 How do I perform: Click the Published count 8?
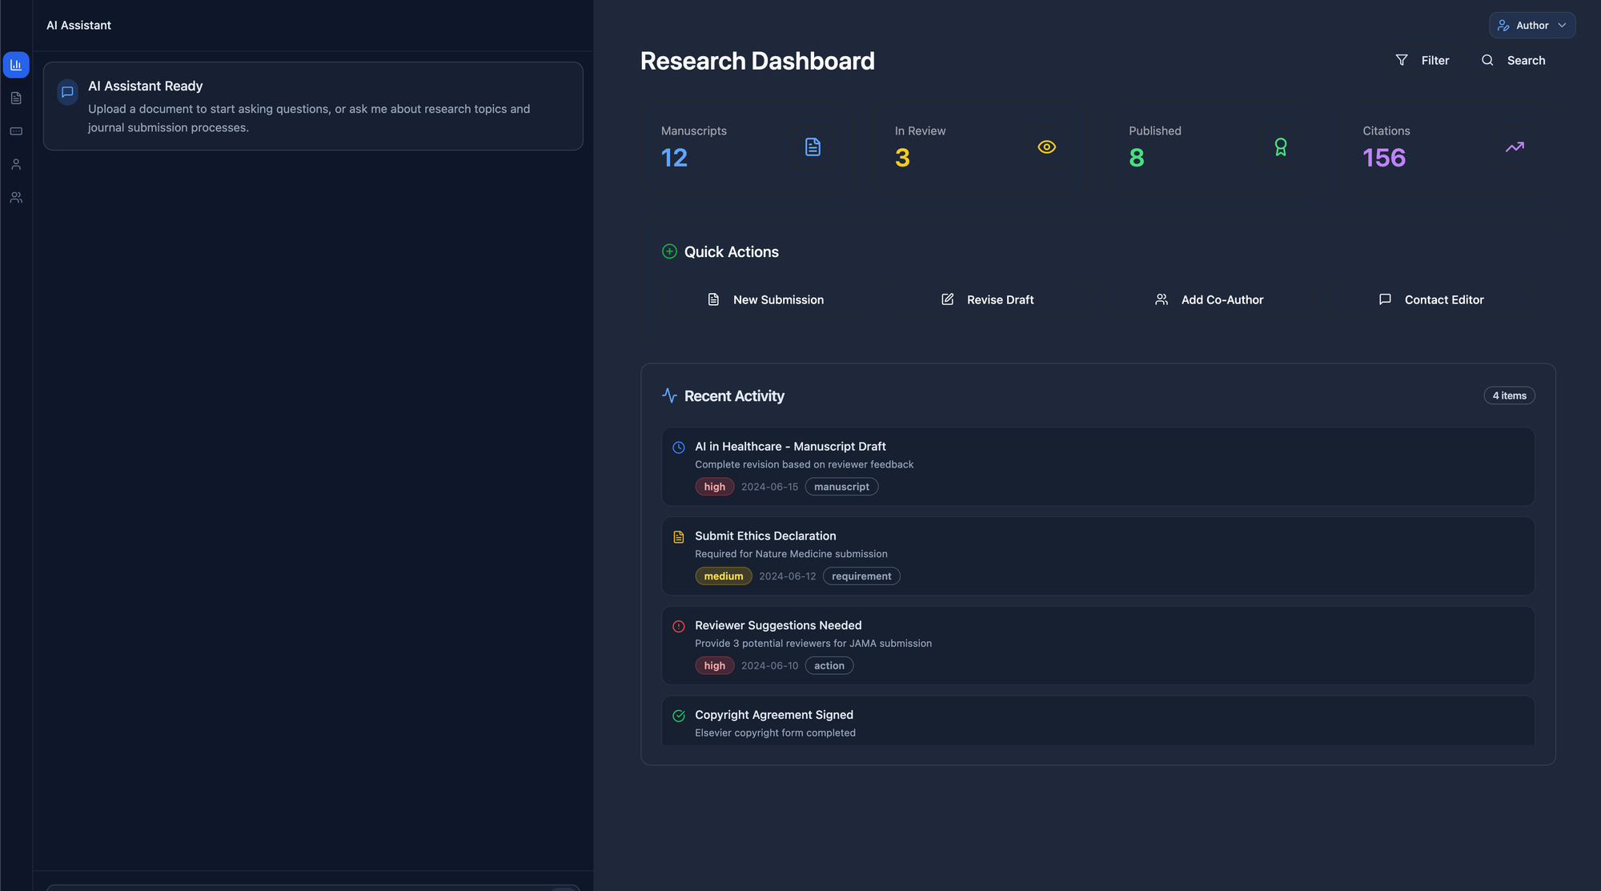(1137, 158)
